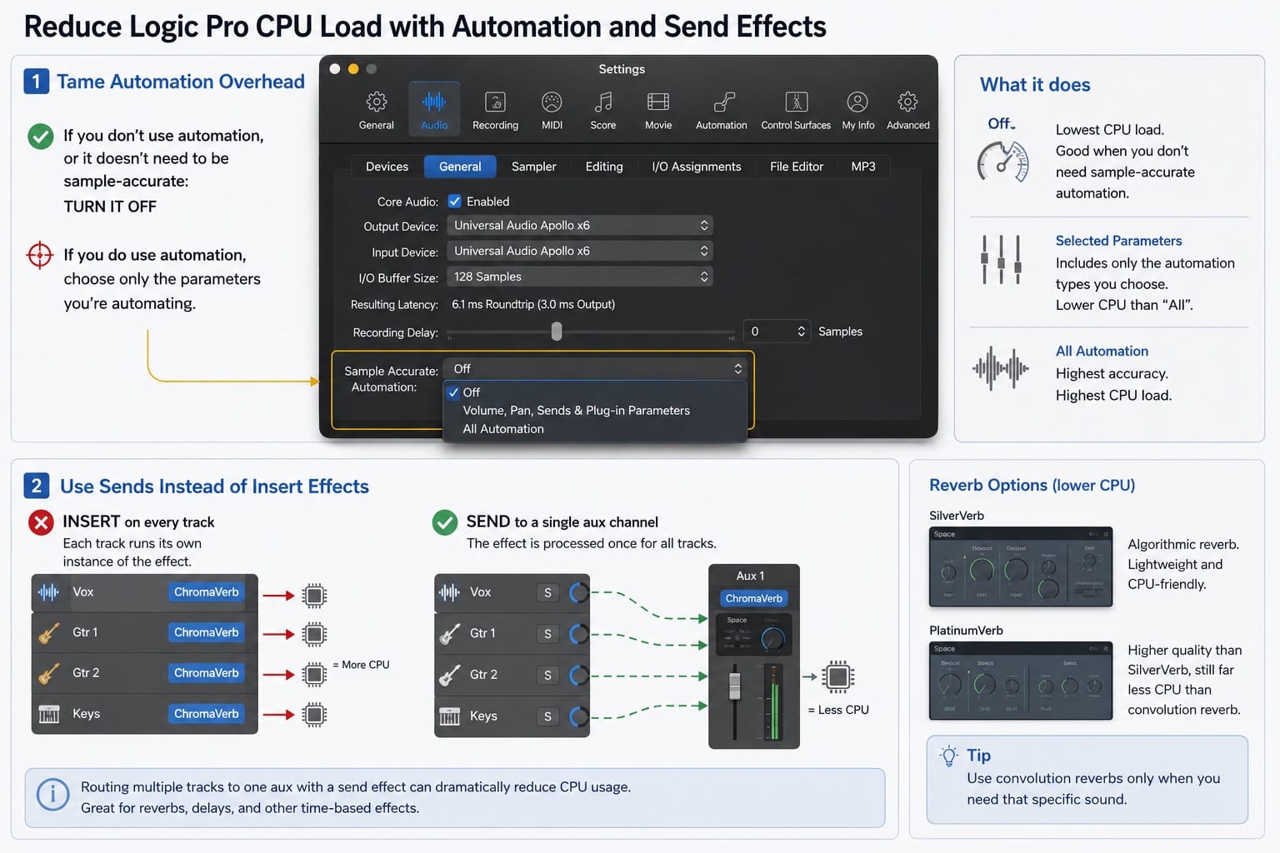Open the Advanced settings gear icon
The image size is (1280, 853).
coord(907,102)
